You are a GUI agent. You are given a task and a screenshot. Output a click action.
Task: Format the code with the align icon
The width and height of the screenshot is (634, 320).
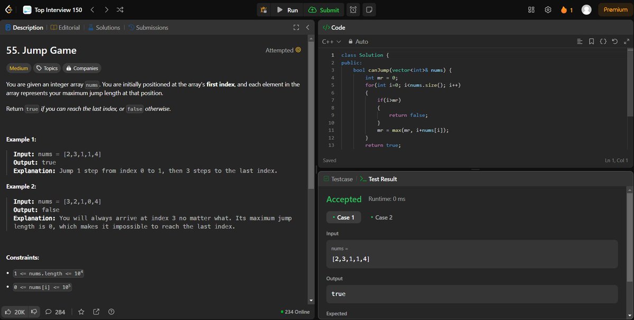point(580,41)
